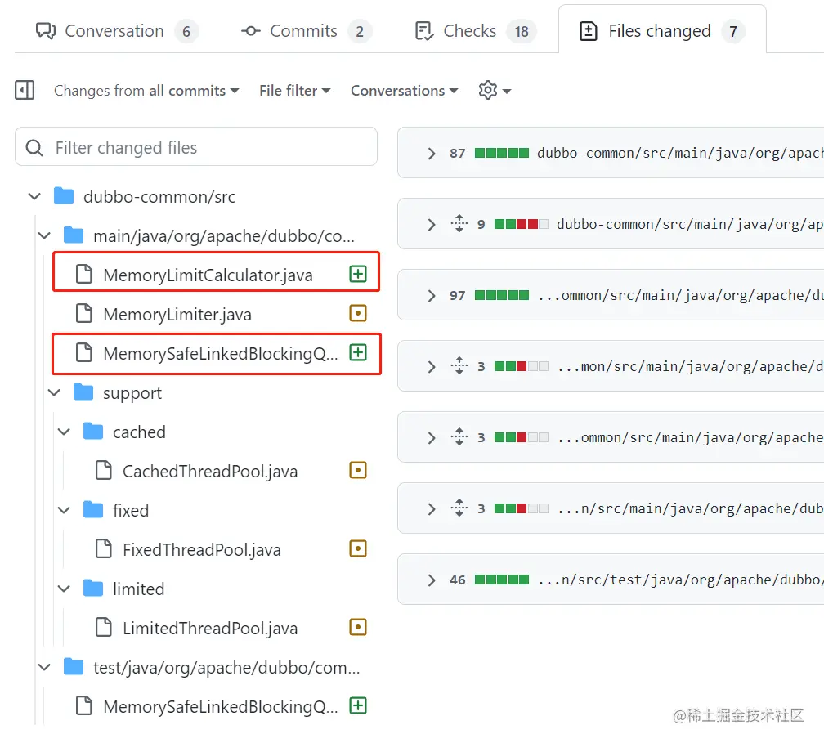The width and height of the screenshot is (824, 743).
Task: Collapse the file tree sidebar icon
Action: (25, 90)
